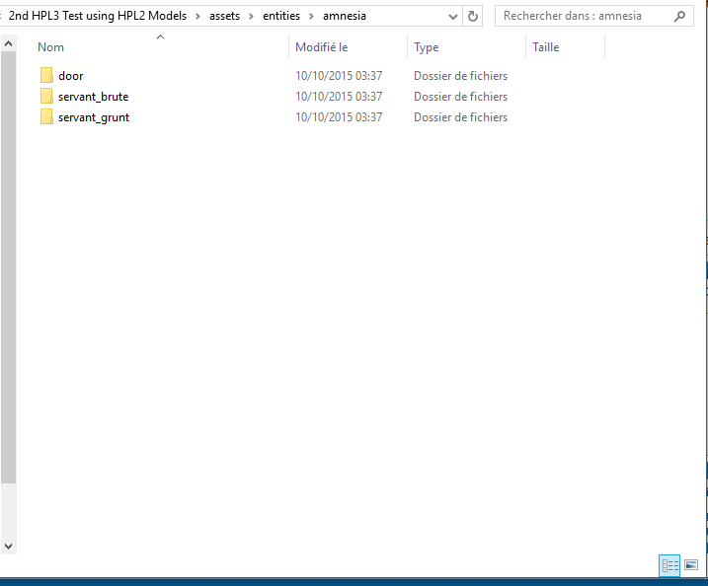Expand the chevron after entities breadcrumb
This screenshot has height=586, width=708.
pos(312,16)
